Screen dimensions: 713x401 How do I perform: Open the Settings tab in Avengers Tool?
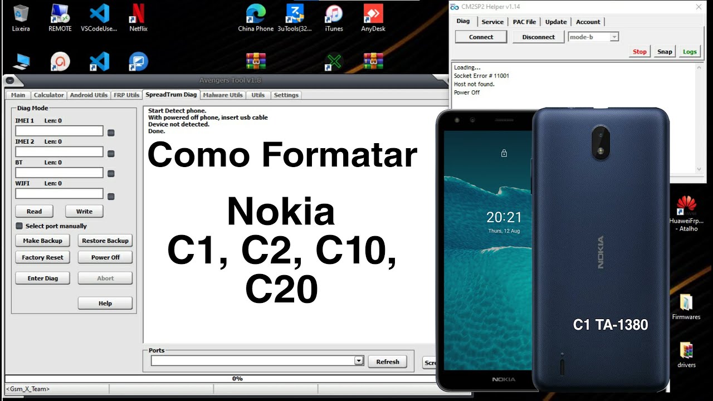click(286, 95)
